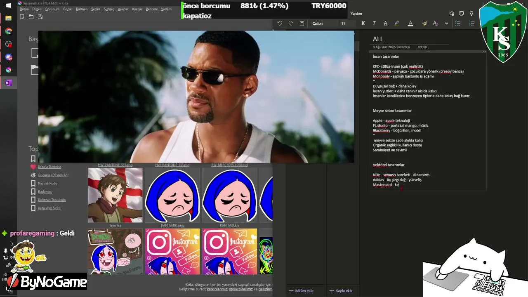
Task: Click the Gücünü KDE'den Alır link
Action: (x=53, y=175)
